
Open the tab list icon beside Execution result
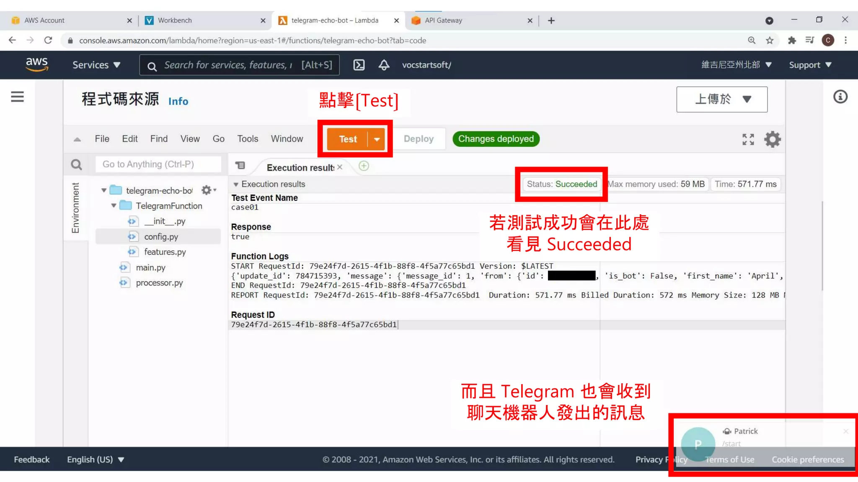click(240, 166)
